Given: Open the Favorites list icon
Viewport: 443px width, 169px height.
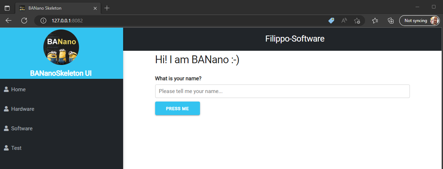Looking at the screenshot, I should [x=375, y=21].
